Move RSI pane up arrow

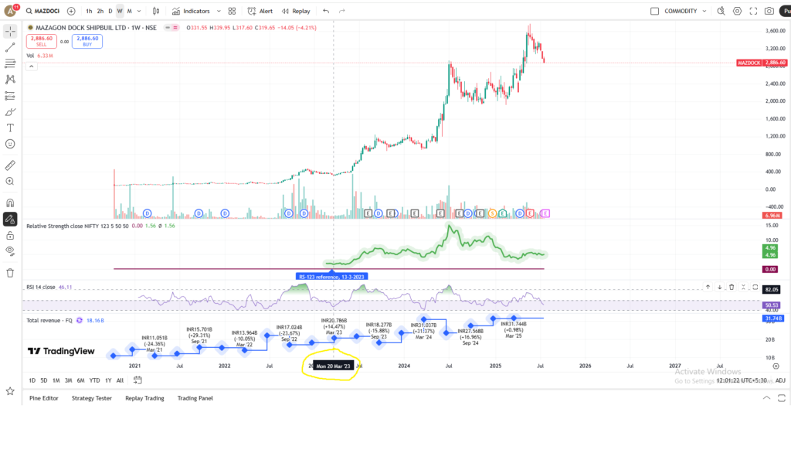point(708,287)
